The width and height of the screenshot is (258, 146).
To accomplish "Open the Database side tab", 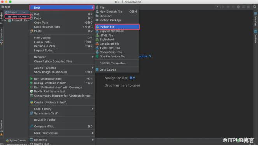I will (x=256, y=37).
